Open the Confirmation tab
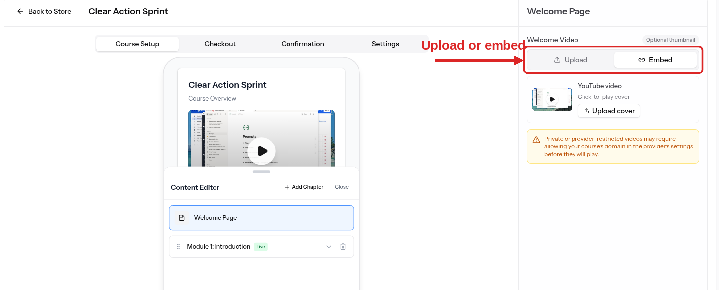719x290 pixels. point(302,44)
